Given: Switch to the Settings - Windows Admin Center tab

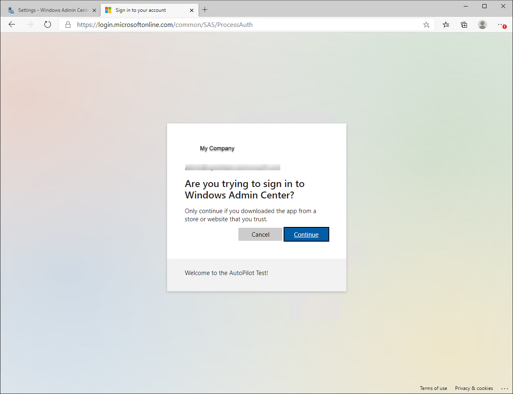Looking at the screenshot, I should (51, 10).
